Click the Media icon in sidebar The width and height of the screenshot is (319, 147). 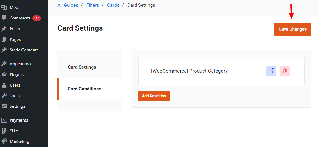[x=4, y=7]
